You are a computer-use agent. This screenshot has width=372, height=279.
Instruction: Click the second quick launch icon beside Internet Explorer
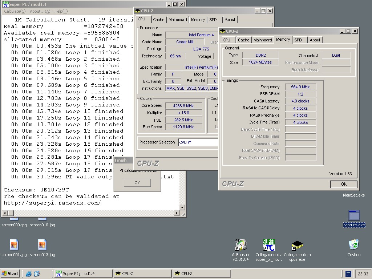(x=37, y=274)
